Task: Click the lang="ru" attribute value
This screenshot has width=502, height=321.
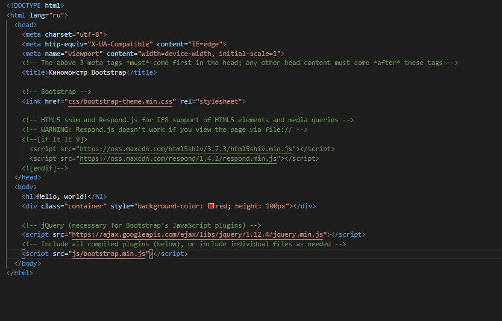Action: click(x=57, y=15)
